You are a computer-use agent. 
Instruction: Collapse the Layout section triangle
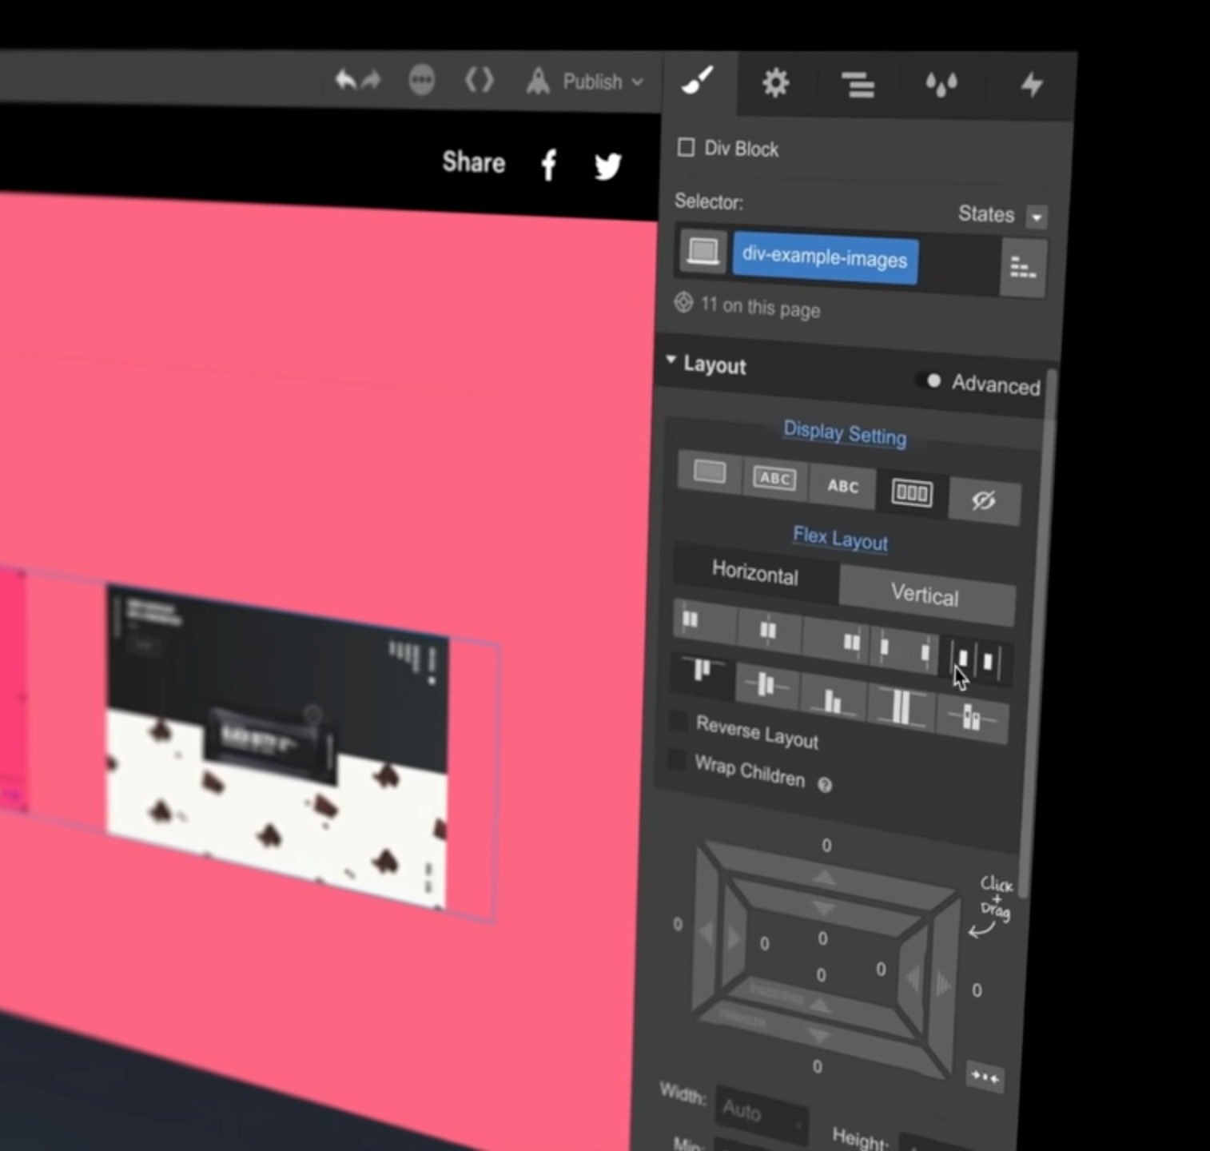click(x=671, y=360)
